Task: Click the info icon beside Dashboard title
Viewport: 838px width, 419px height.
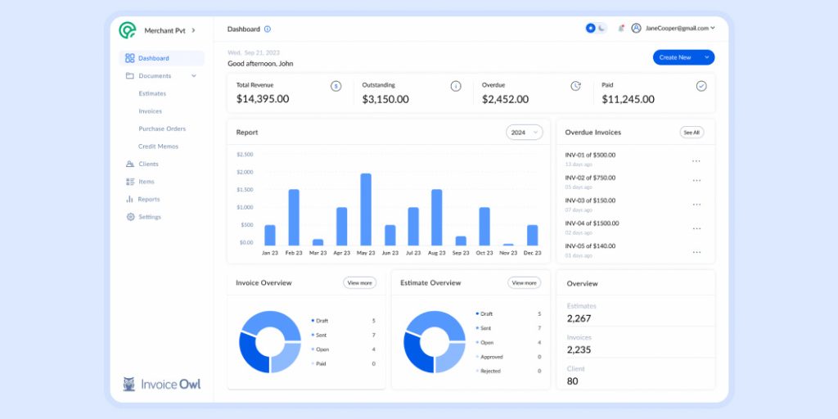Action: [268, 29]
